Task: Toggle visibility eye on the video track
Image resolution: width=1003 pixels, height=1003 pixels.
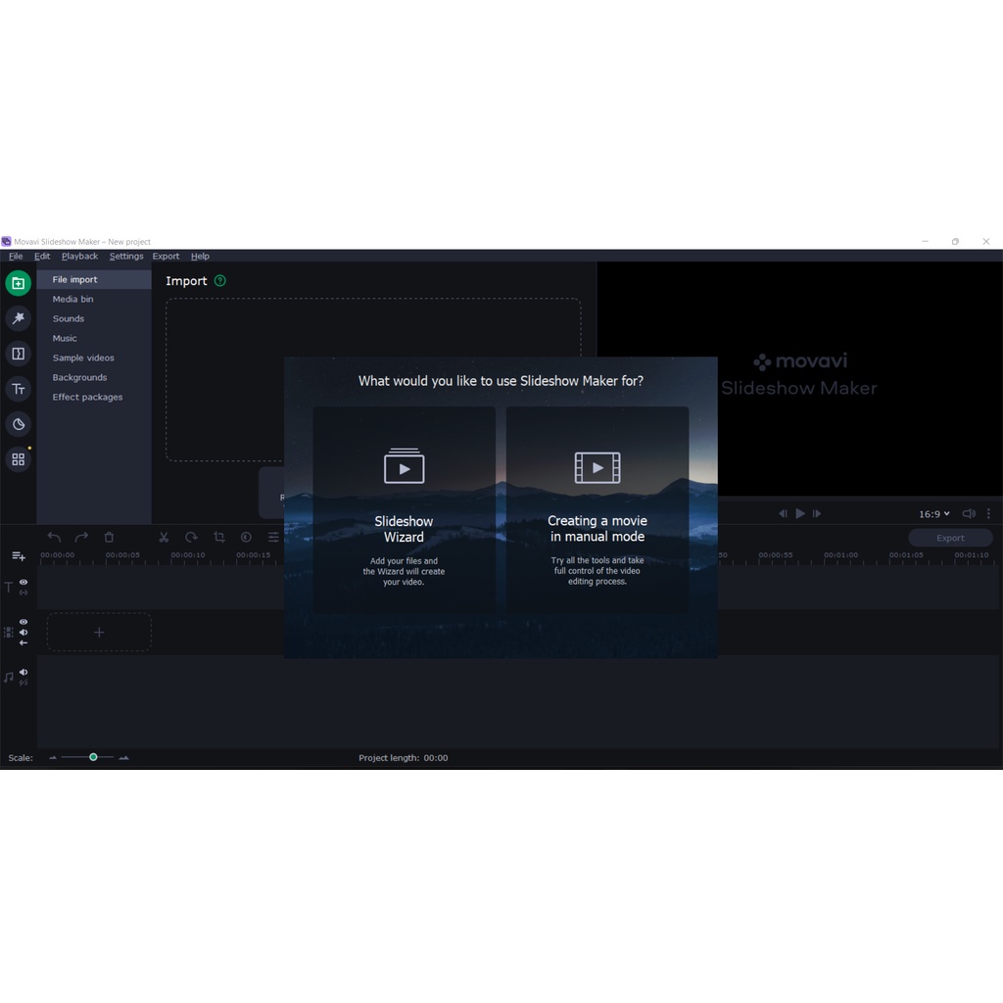Action: point(24,622)
